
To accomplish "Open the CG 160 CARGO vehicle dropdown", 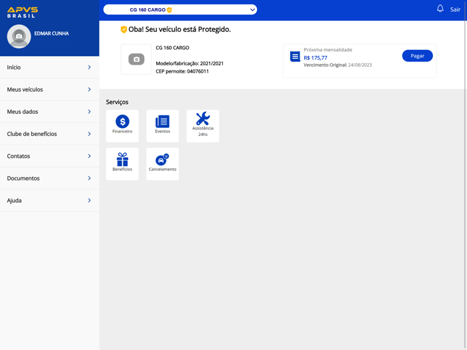I will [180, 9].
